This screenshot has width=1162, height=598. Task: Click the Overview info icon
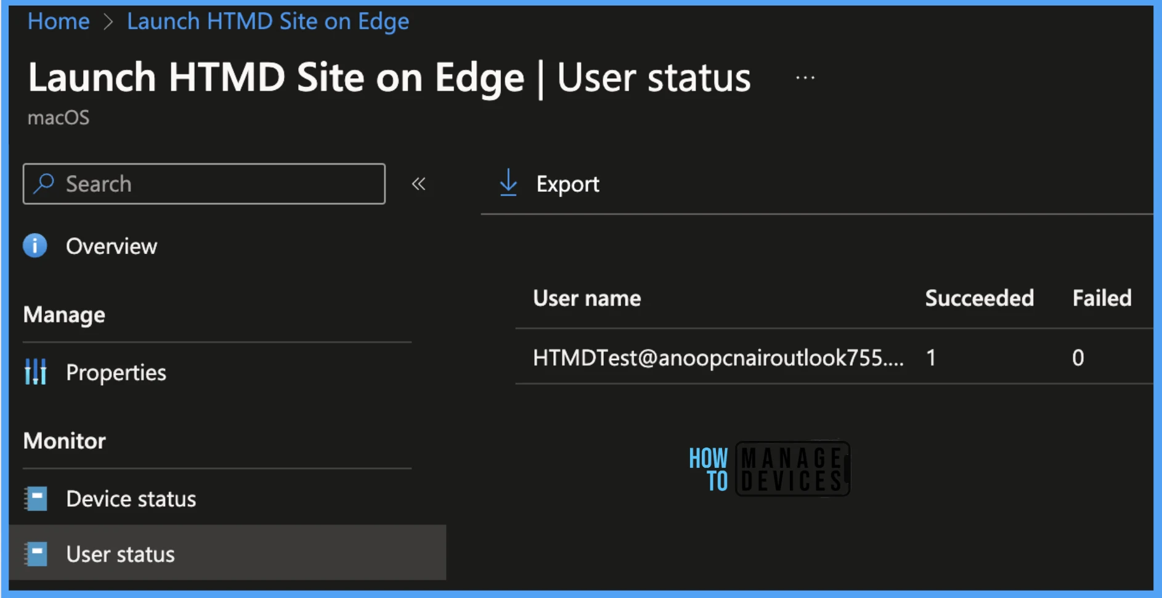point(35,245)
